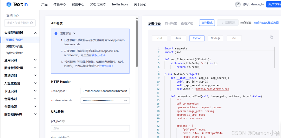This screenshot has height=138, width=281.
Task: Collapse the 大模型加速器 section
Action: [35, 33]
